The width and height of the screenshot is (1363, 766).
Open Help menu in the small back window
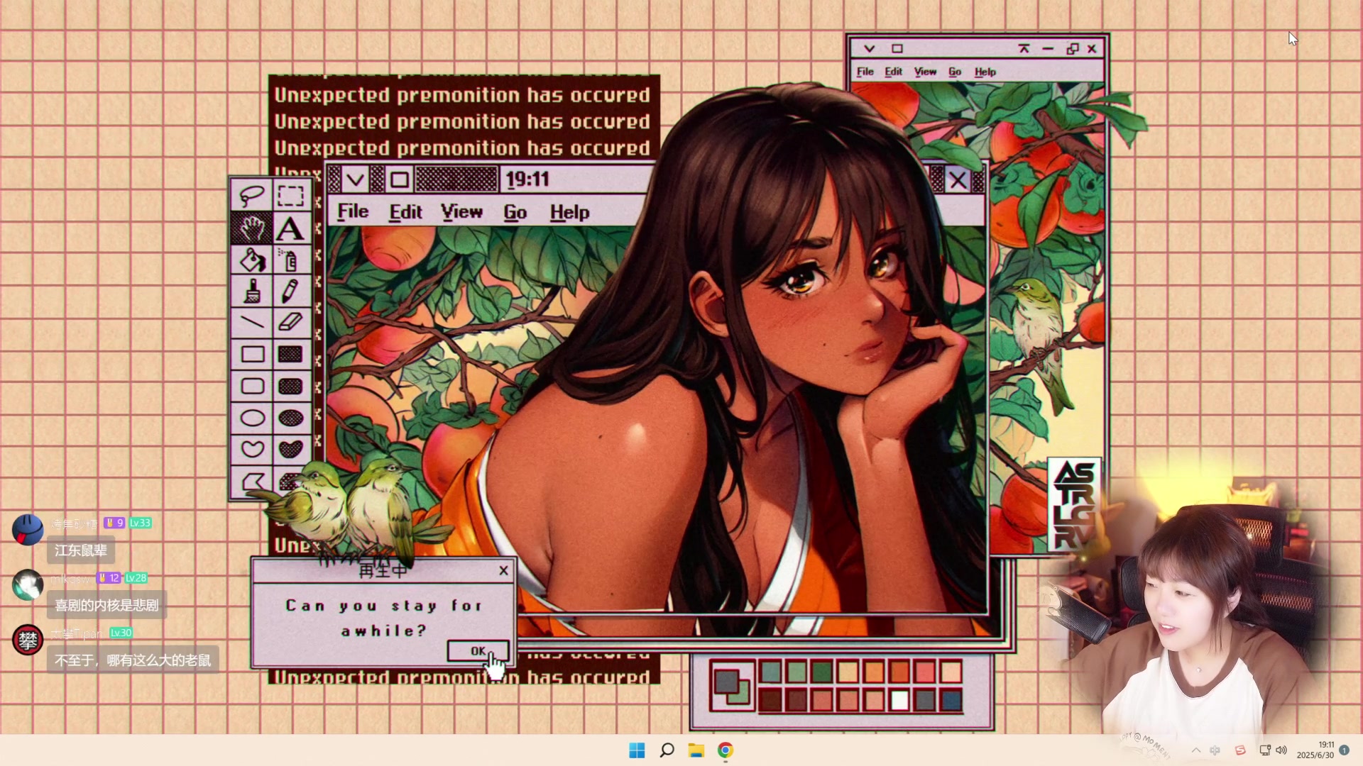[985, 72]
